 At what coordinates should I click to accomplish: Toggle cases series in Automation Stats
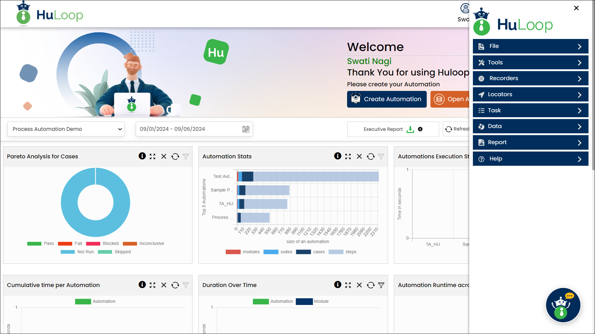[x=311, y=252]
